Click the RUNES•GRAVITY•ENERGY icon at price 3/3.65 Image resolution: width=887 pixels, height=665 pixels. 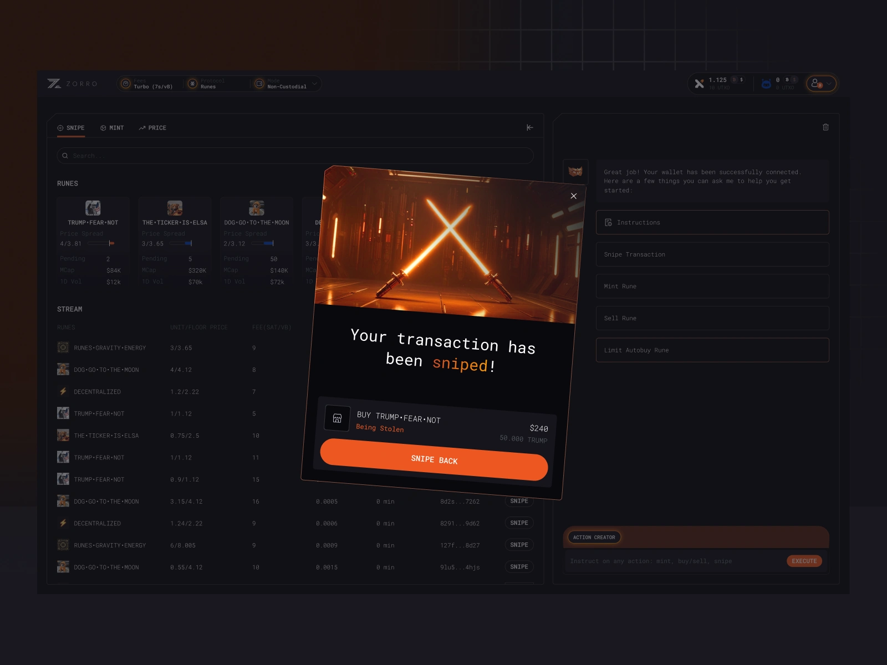(x=63, y=347)
